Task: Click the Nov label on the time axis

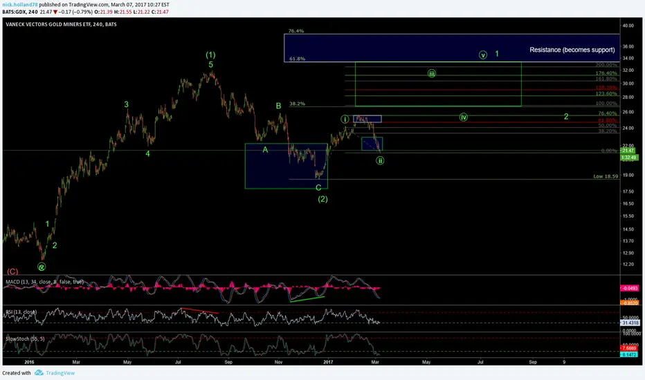Action: tap(278, 362)
